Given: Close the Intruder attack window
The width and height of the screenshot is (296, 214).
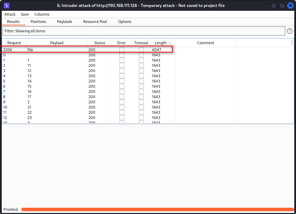Looking at the screenshot, I should coord(290,6).
